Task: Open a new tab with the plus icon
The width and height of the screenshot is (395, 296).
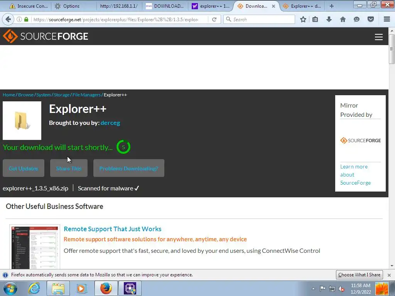Action: click(x=332, y=6)
